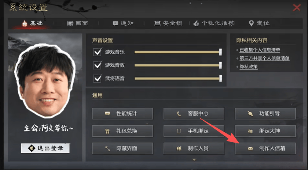Click the envelope icon beside 制作人信箱
Image resolution: width=308 pixels, height=170 pixels.
pyautogui.click(x=250, y=149)
